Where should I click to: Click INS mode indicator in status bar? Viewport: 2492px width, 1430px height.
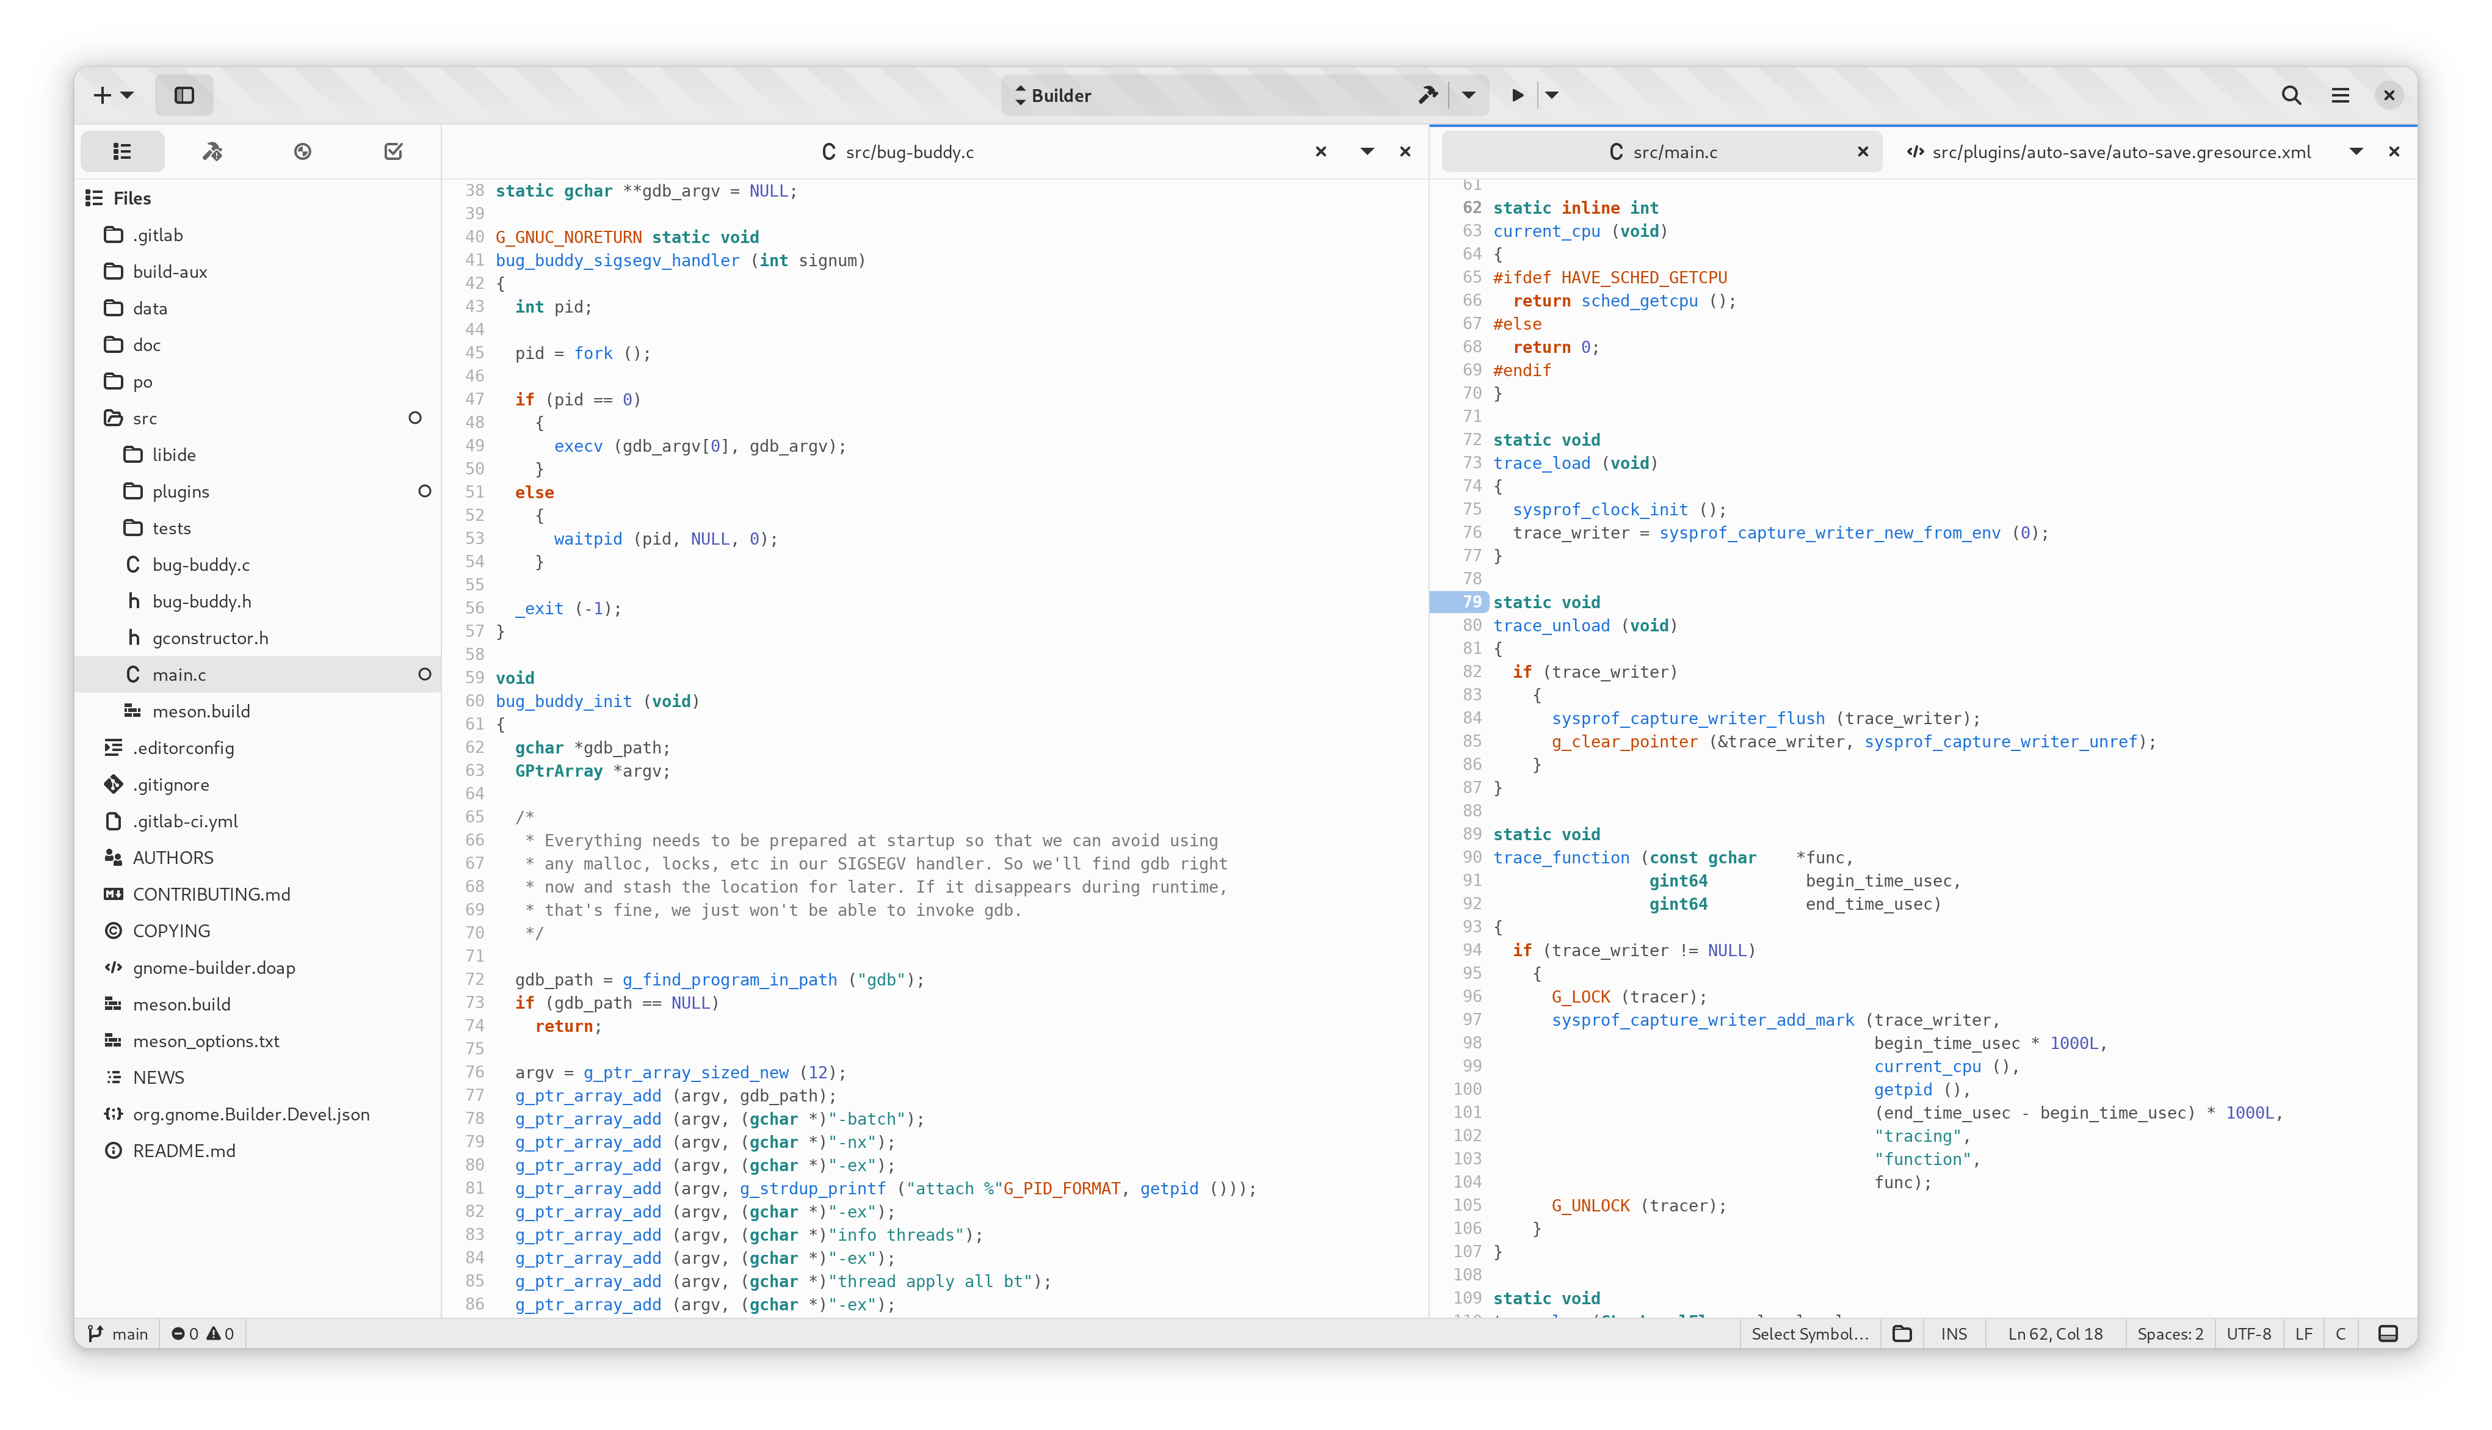click(x=1956, y=1334)
